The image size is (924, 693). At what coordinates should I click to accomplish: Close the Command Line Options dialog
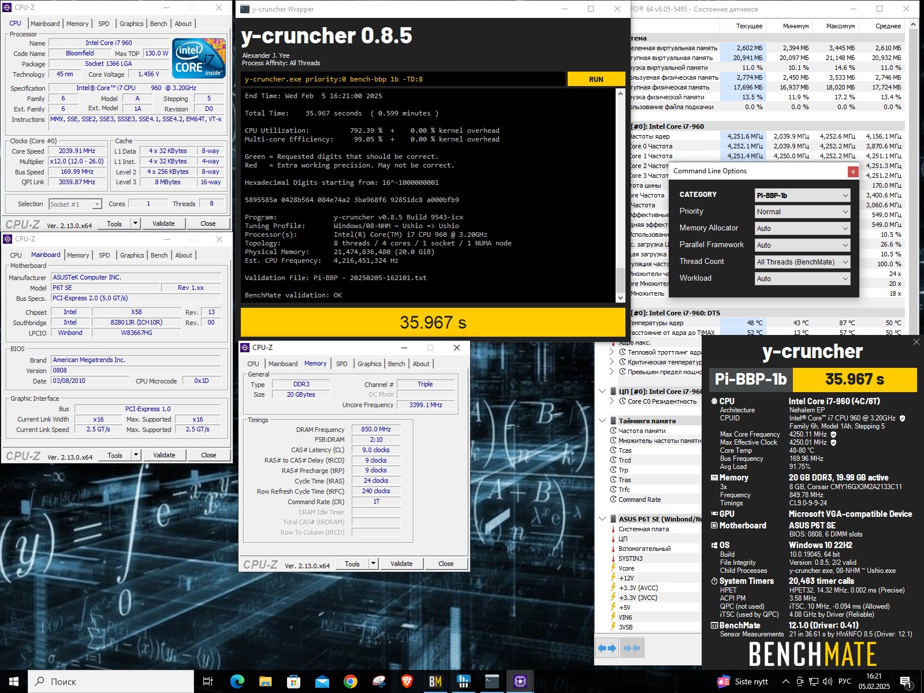(852, 172)
